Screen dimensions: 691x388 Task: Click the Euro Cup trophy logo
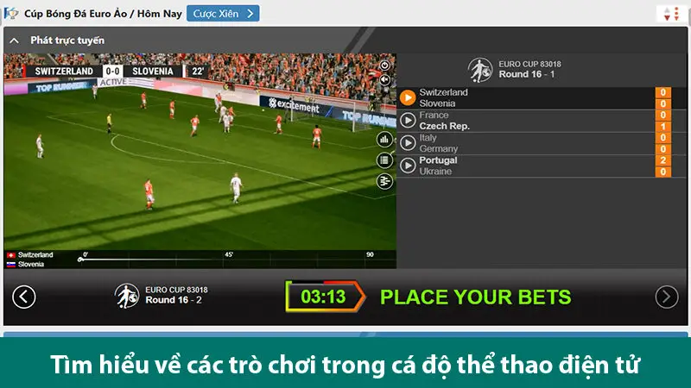(11, 13)
